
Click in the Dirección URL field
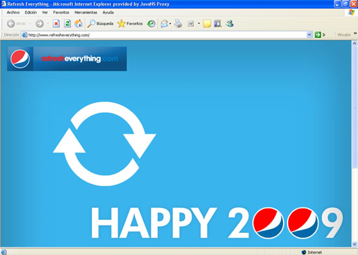[x=167, y=35]
